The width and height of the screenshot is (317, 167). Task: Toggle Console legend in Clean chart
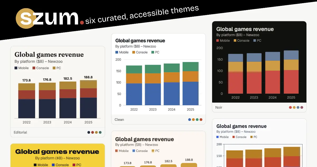140,52
